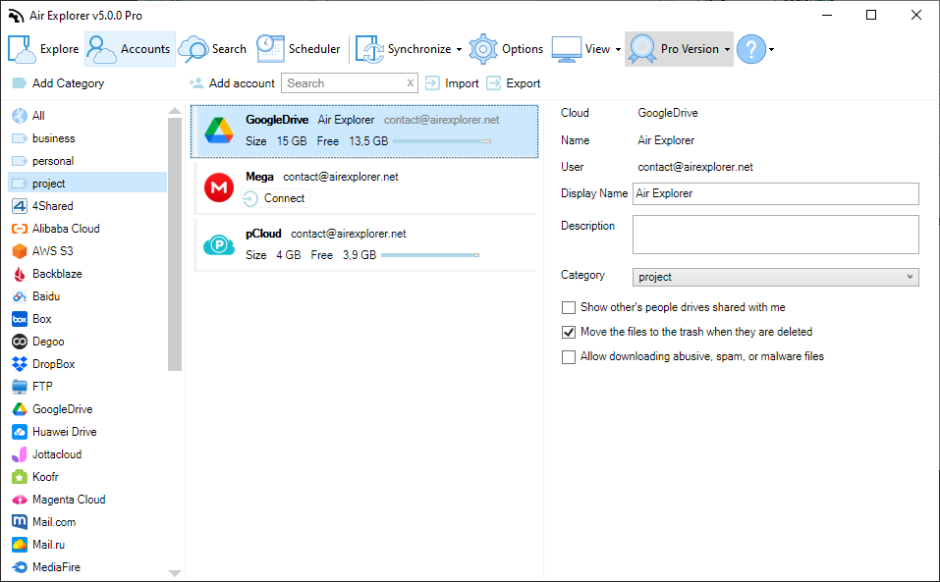Expand the Synchronize dropdown arrow

click(460, 50)
